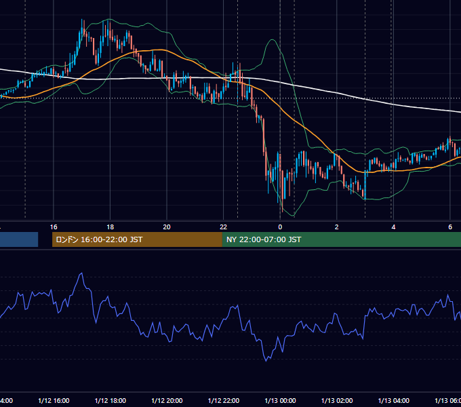Viewport: 461px width, 407px height.
Task: Click the blue session bar left of ロンドン
Action: click(x=19, y=239)
